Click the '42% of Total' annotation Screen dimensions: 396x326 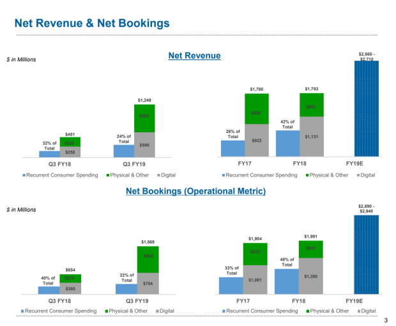coord(287,124)
